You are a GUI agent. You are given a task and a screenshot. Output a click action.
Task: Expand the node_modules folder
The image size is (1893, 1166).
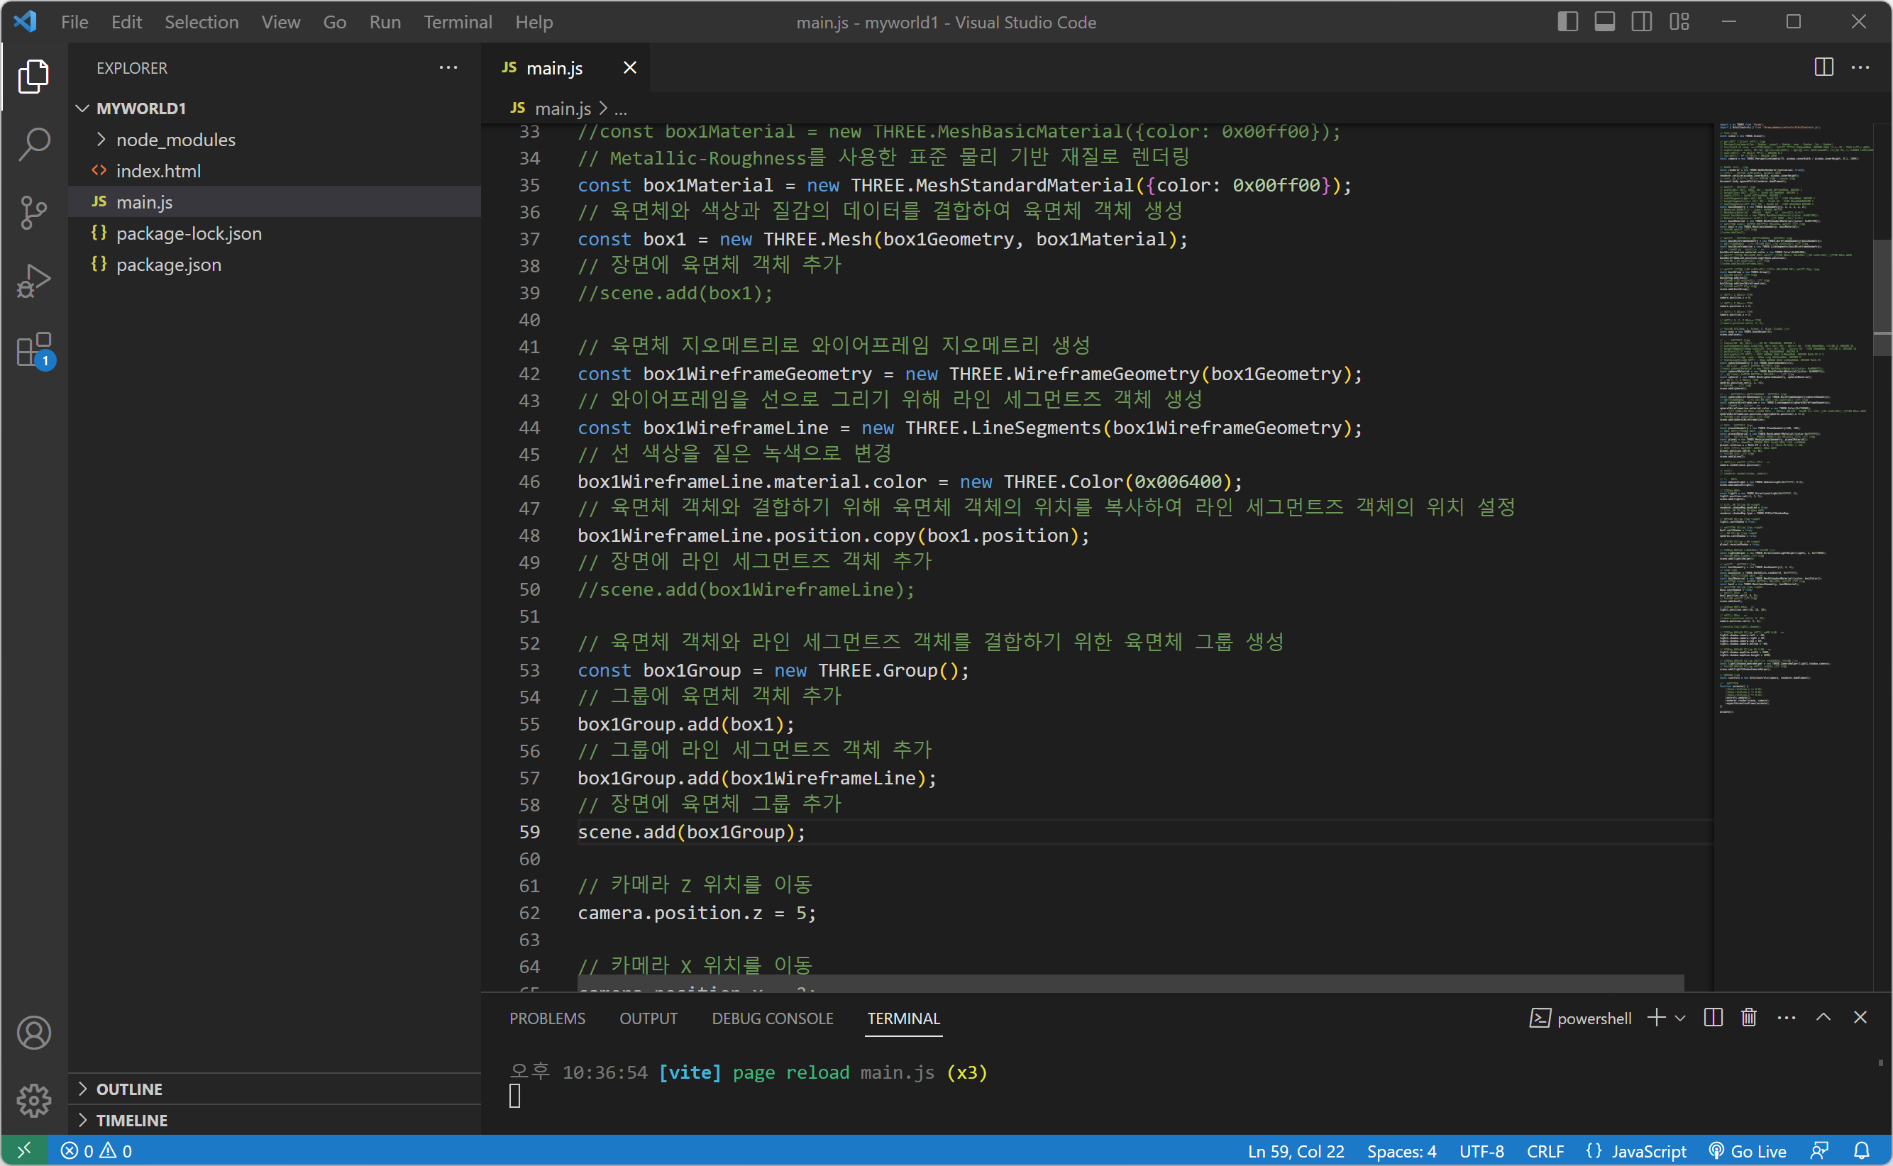tap(175, 140)
